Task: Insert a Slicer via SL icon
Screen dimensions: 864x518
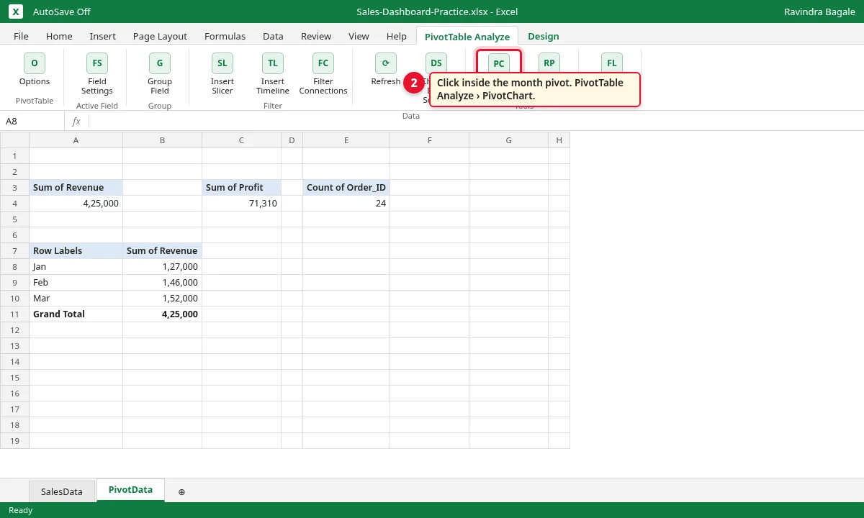Action: coord(222,63)
